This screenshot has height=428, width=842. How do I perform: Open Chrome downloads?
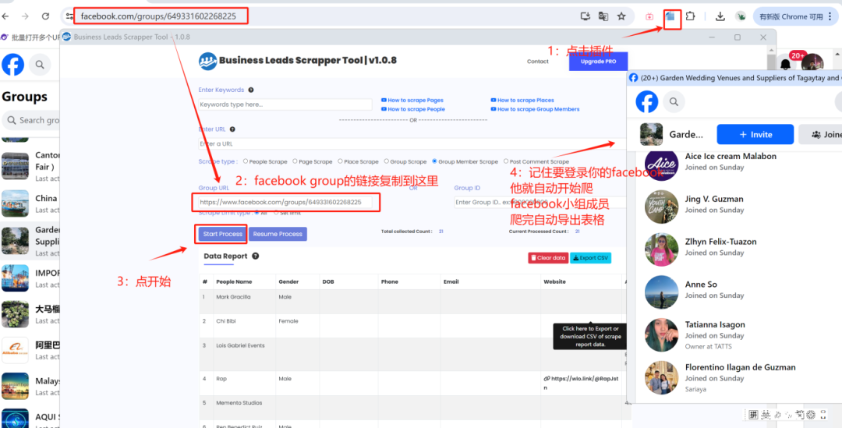720,16
